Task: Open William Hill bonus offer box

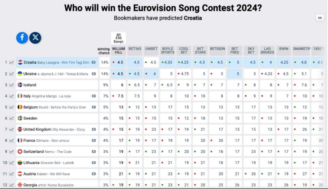Action: pyautogui.click(x=118, y=38)
